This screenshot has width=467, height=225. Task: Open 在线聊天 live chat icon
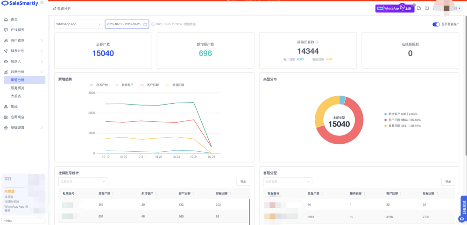click(x=6, y=30)
